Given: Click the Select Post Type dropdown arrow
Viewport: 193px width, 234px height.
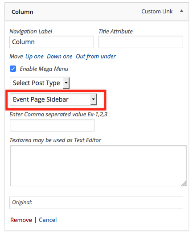Looking at the screenshot, I should coord(66,83).
